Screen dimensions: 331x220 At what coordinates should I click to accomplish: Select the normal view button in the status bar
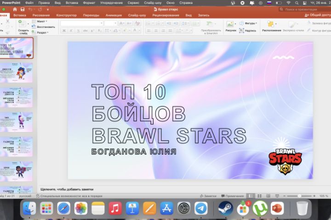click(x=251, y=196)
